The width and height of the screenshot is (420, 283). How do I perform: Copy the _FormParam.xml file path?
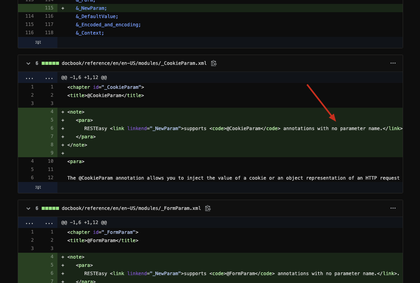point(208,209)
